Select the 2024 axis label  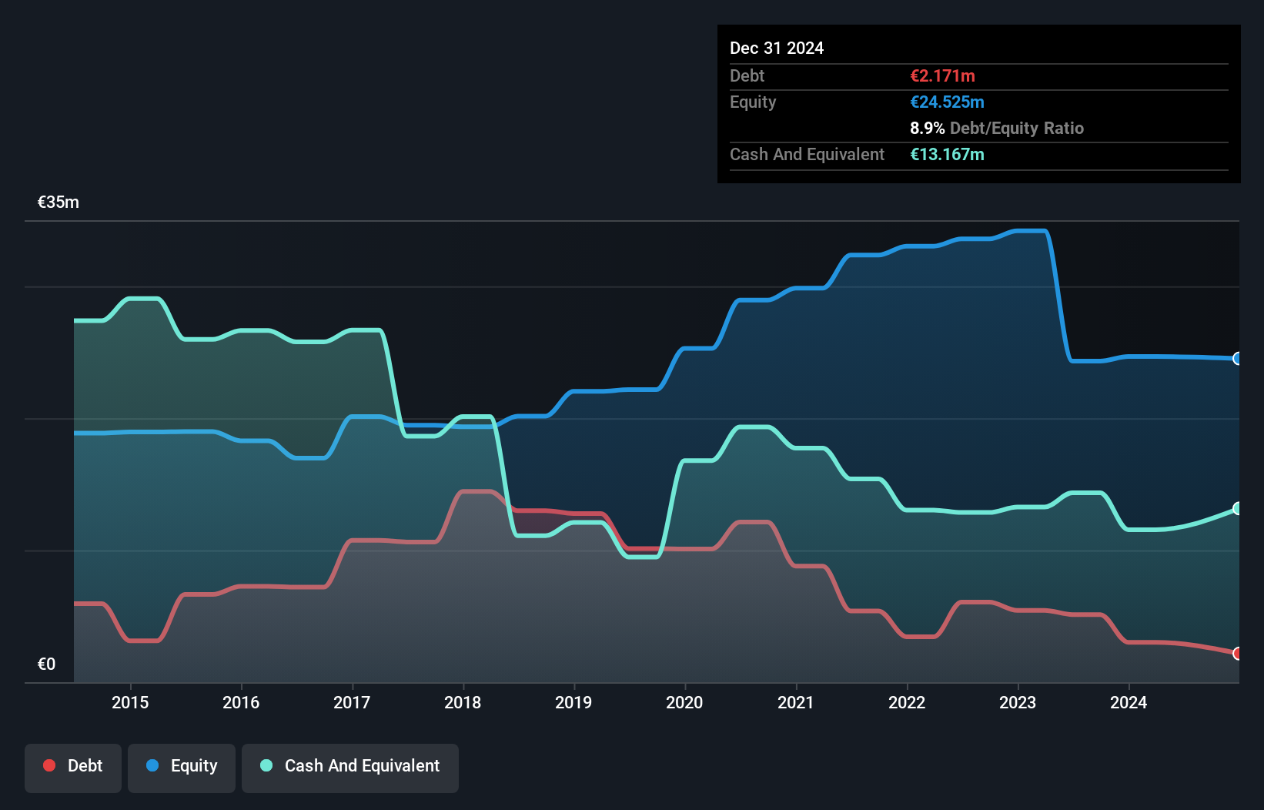1129,702
